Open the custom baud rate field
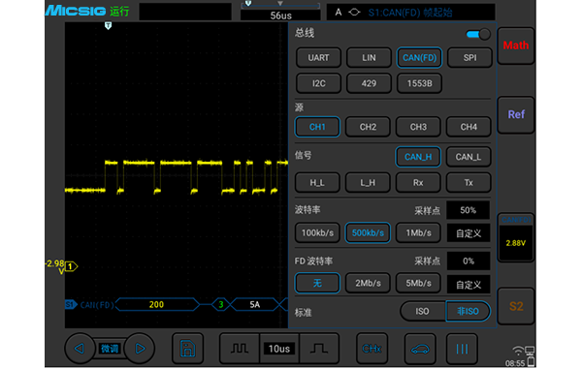The image size is (582, 368). [469, 233]
